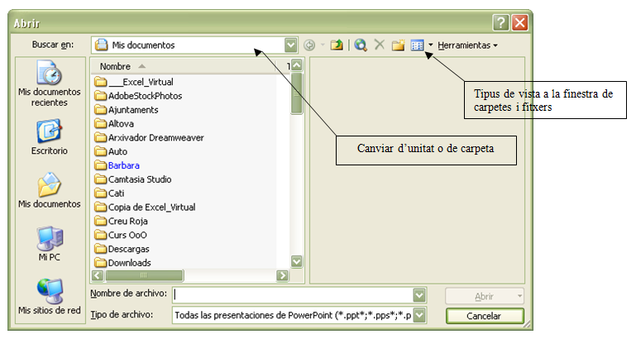The image size is (636, 339).
Task: Select the Barbara folder
Action: coord(117,165)
